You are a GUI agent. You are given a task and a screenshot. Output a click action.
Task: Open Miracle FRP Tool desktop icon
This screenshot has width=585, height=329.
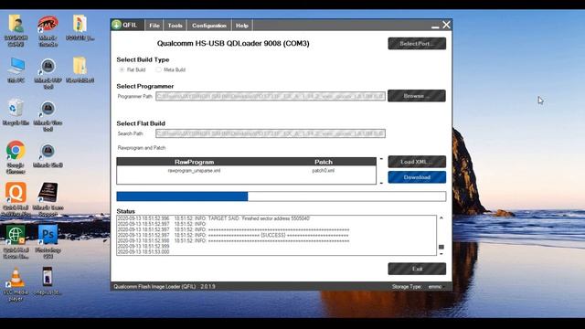[48, 73]
